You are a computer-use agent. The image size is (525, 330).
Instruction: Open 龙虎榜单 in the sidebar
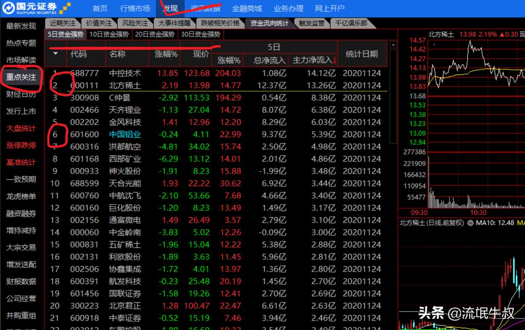click(x=21, y=196)
